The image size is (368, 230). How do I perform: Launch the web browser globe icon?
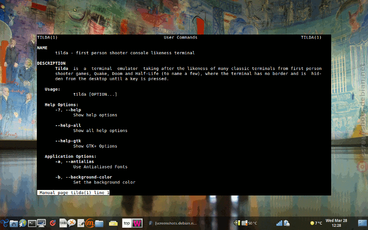coord(23,223)
